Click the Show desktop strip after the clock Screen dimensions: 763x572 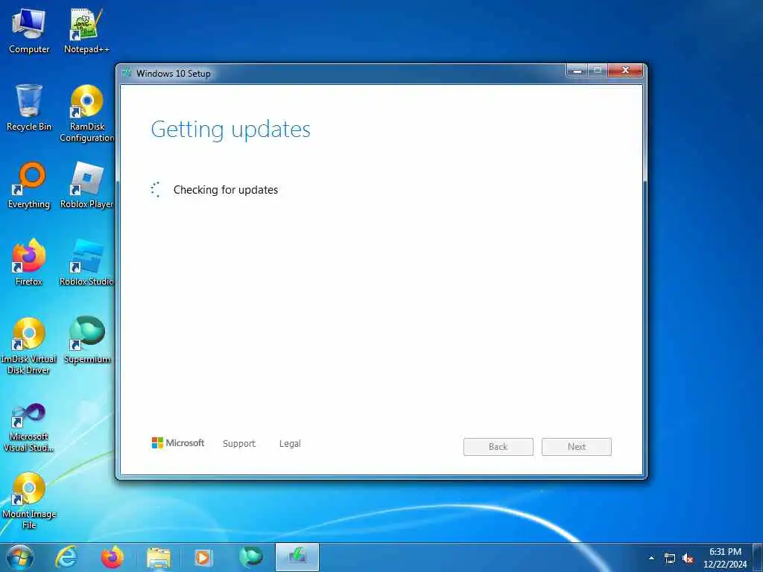(x=758, y=558)
